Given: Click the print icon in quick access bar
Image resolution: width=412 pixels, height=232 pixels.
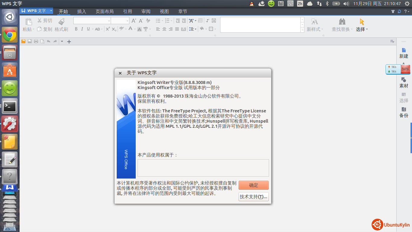Looking at the screenshot, I should point(36,41).
